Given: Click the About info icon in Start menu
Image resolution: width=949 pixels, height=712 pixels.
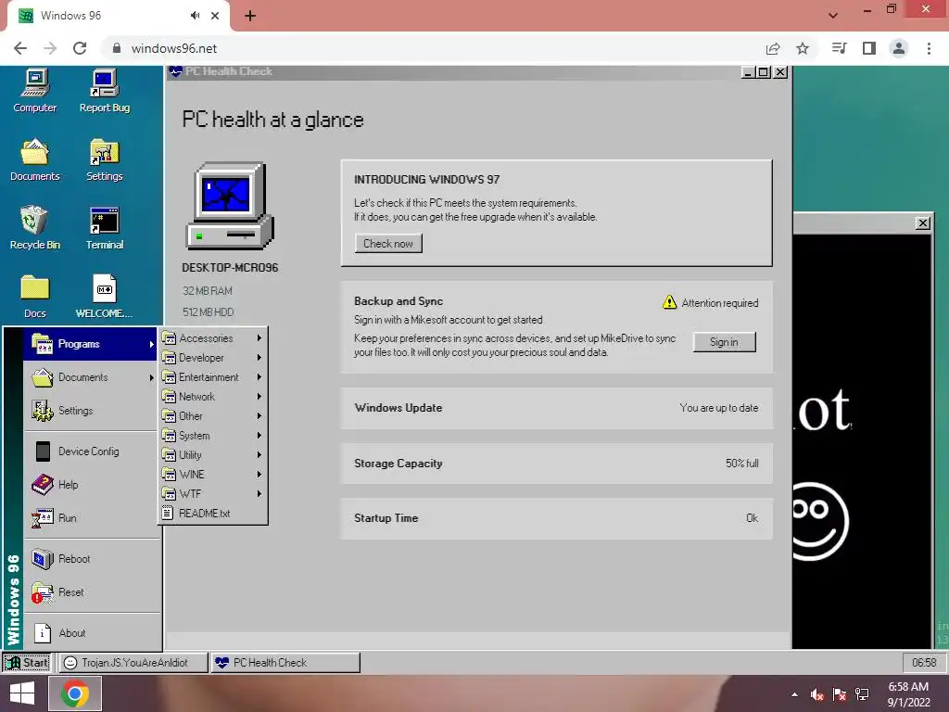Looking at the screenshot, I should click(43, 632).
